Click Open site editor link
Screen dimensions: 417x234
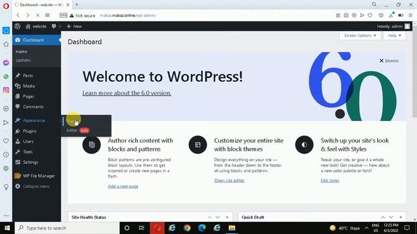tap(229, 181)
